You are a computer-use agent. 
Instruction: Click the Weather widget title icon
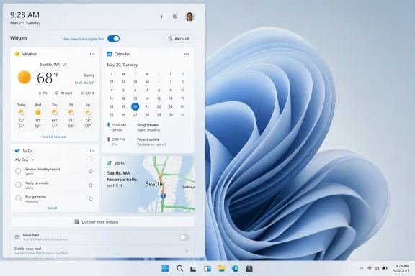[17, 54]
